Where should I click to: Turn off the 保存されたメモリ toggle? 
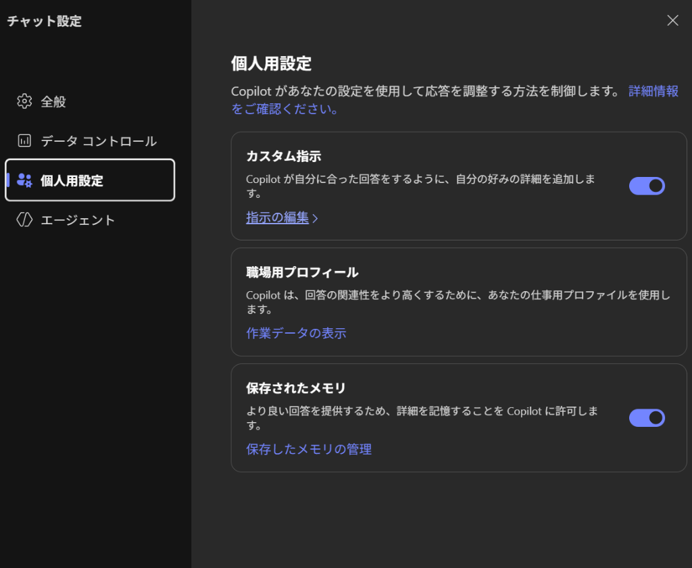pyautogui.click(x=647, y=418)
